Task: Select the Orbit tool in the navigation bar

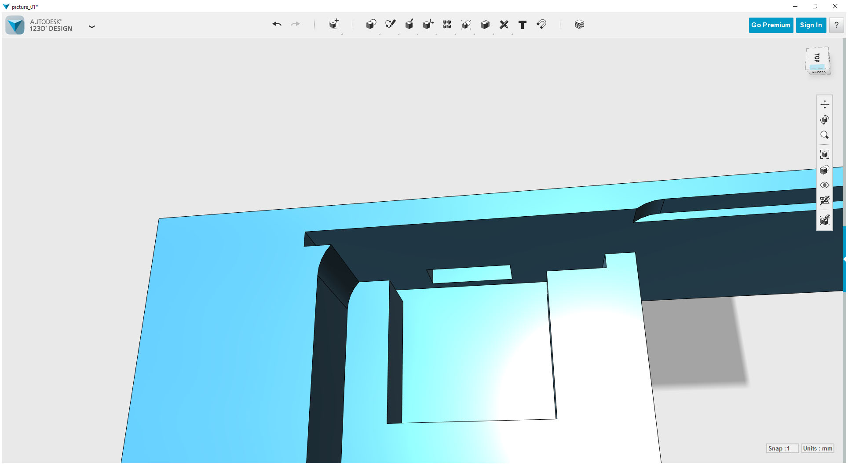Action: (x=825, y=119)
